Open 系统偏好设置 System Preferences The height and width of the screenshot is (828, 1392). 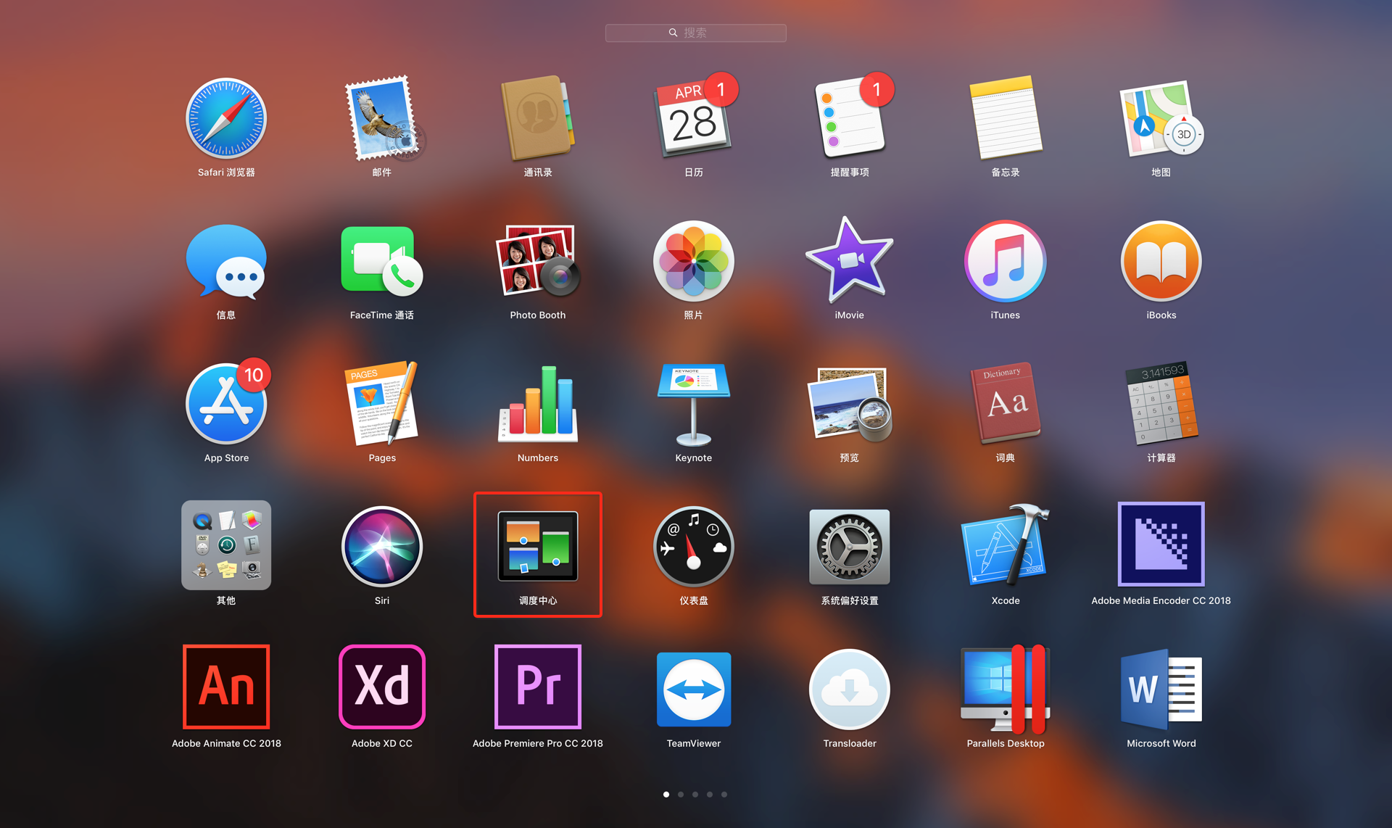[x=850, y=547]
